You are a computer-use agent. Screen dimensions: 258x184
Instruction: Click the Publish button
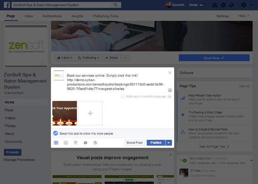click(156, 143)
